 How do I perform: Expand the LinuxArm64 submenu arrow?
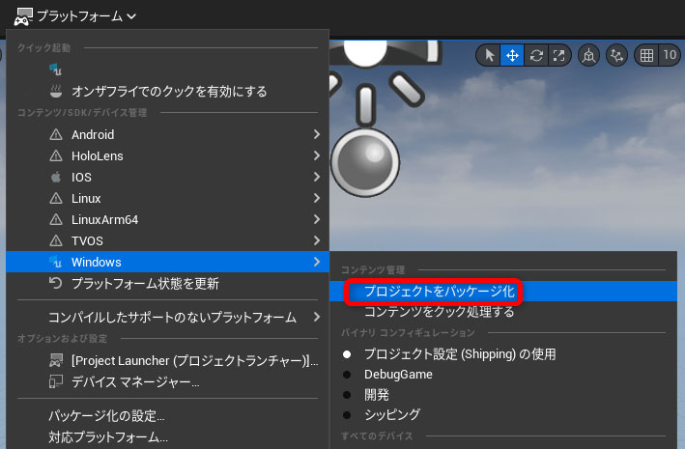317,219
